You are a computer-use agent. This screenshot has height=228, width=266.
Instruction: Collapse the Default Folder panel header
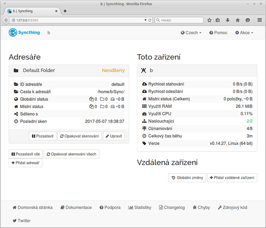69,71
